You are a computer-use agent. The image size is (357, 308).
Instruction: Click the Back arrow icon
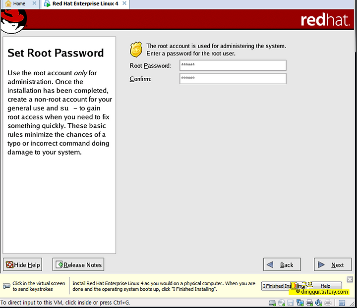coord(270,265)
